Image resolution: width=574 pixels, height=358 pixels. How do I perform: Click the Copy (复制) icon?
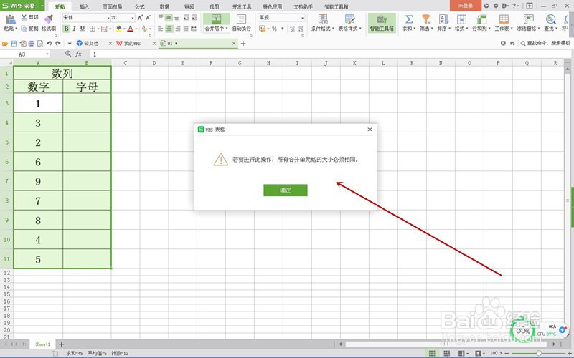click(24, 29)
